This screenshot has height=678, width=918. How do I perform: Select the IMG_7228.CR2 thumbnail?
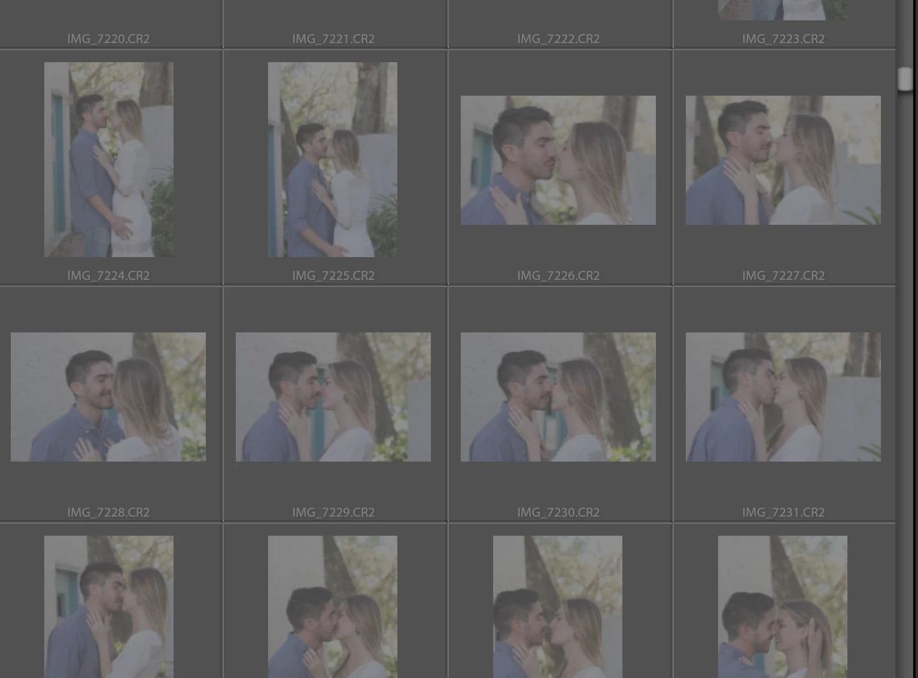pos(108,397)
